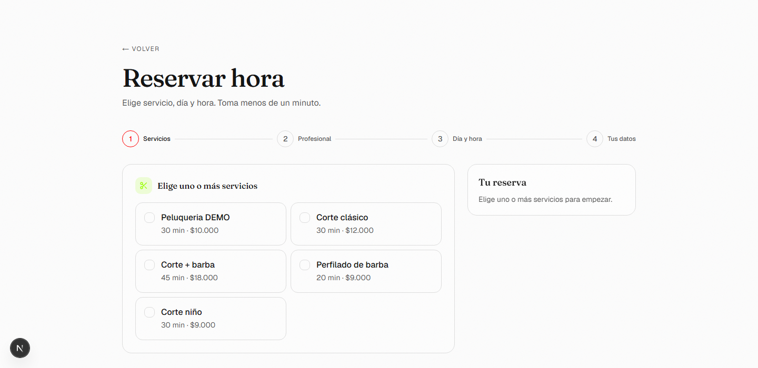
Task: Click the Profesional step label
Action: pyautogui.click(x=315, y=139)
